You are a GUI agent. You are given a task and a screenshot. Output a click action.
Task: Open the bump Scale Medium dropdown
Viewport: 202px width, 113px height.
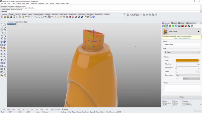pyautogui.click(x=191, y=79)
